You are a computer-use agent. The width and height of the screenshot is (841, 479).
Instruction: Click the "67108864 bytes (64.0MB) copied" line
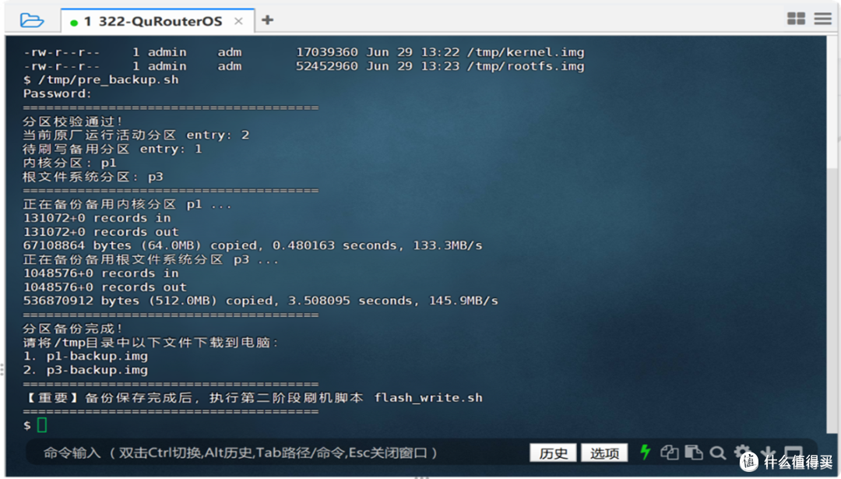[252, 245]
